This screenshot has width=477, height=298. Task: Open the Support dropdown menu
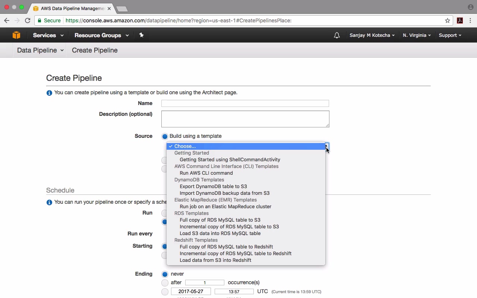pos(450,35)
